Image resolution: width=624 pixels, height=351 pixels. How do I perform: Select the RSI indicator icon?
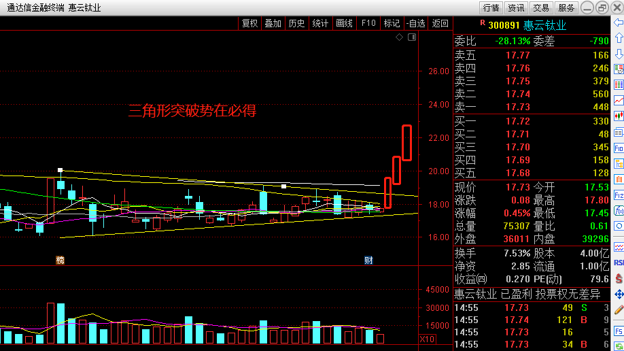coord(619,263)
